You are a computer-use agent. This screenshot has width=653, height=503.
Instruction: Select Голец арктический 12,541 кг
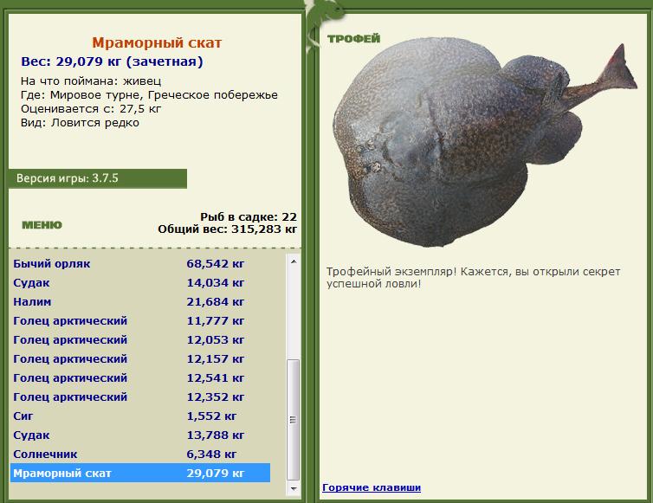coord(140,378)
